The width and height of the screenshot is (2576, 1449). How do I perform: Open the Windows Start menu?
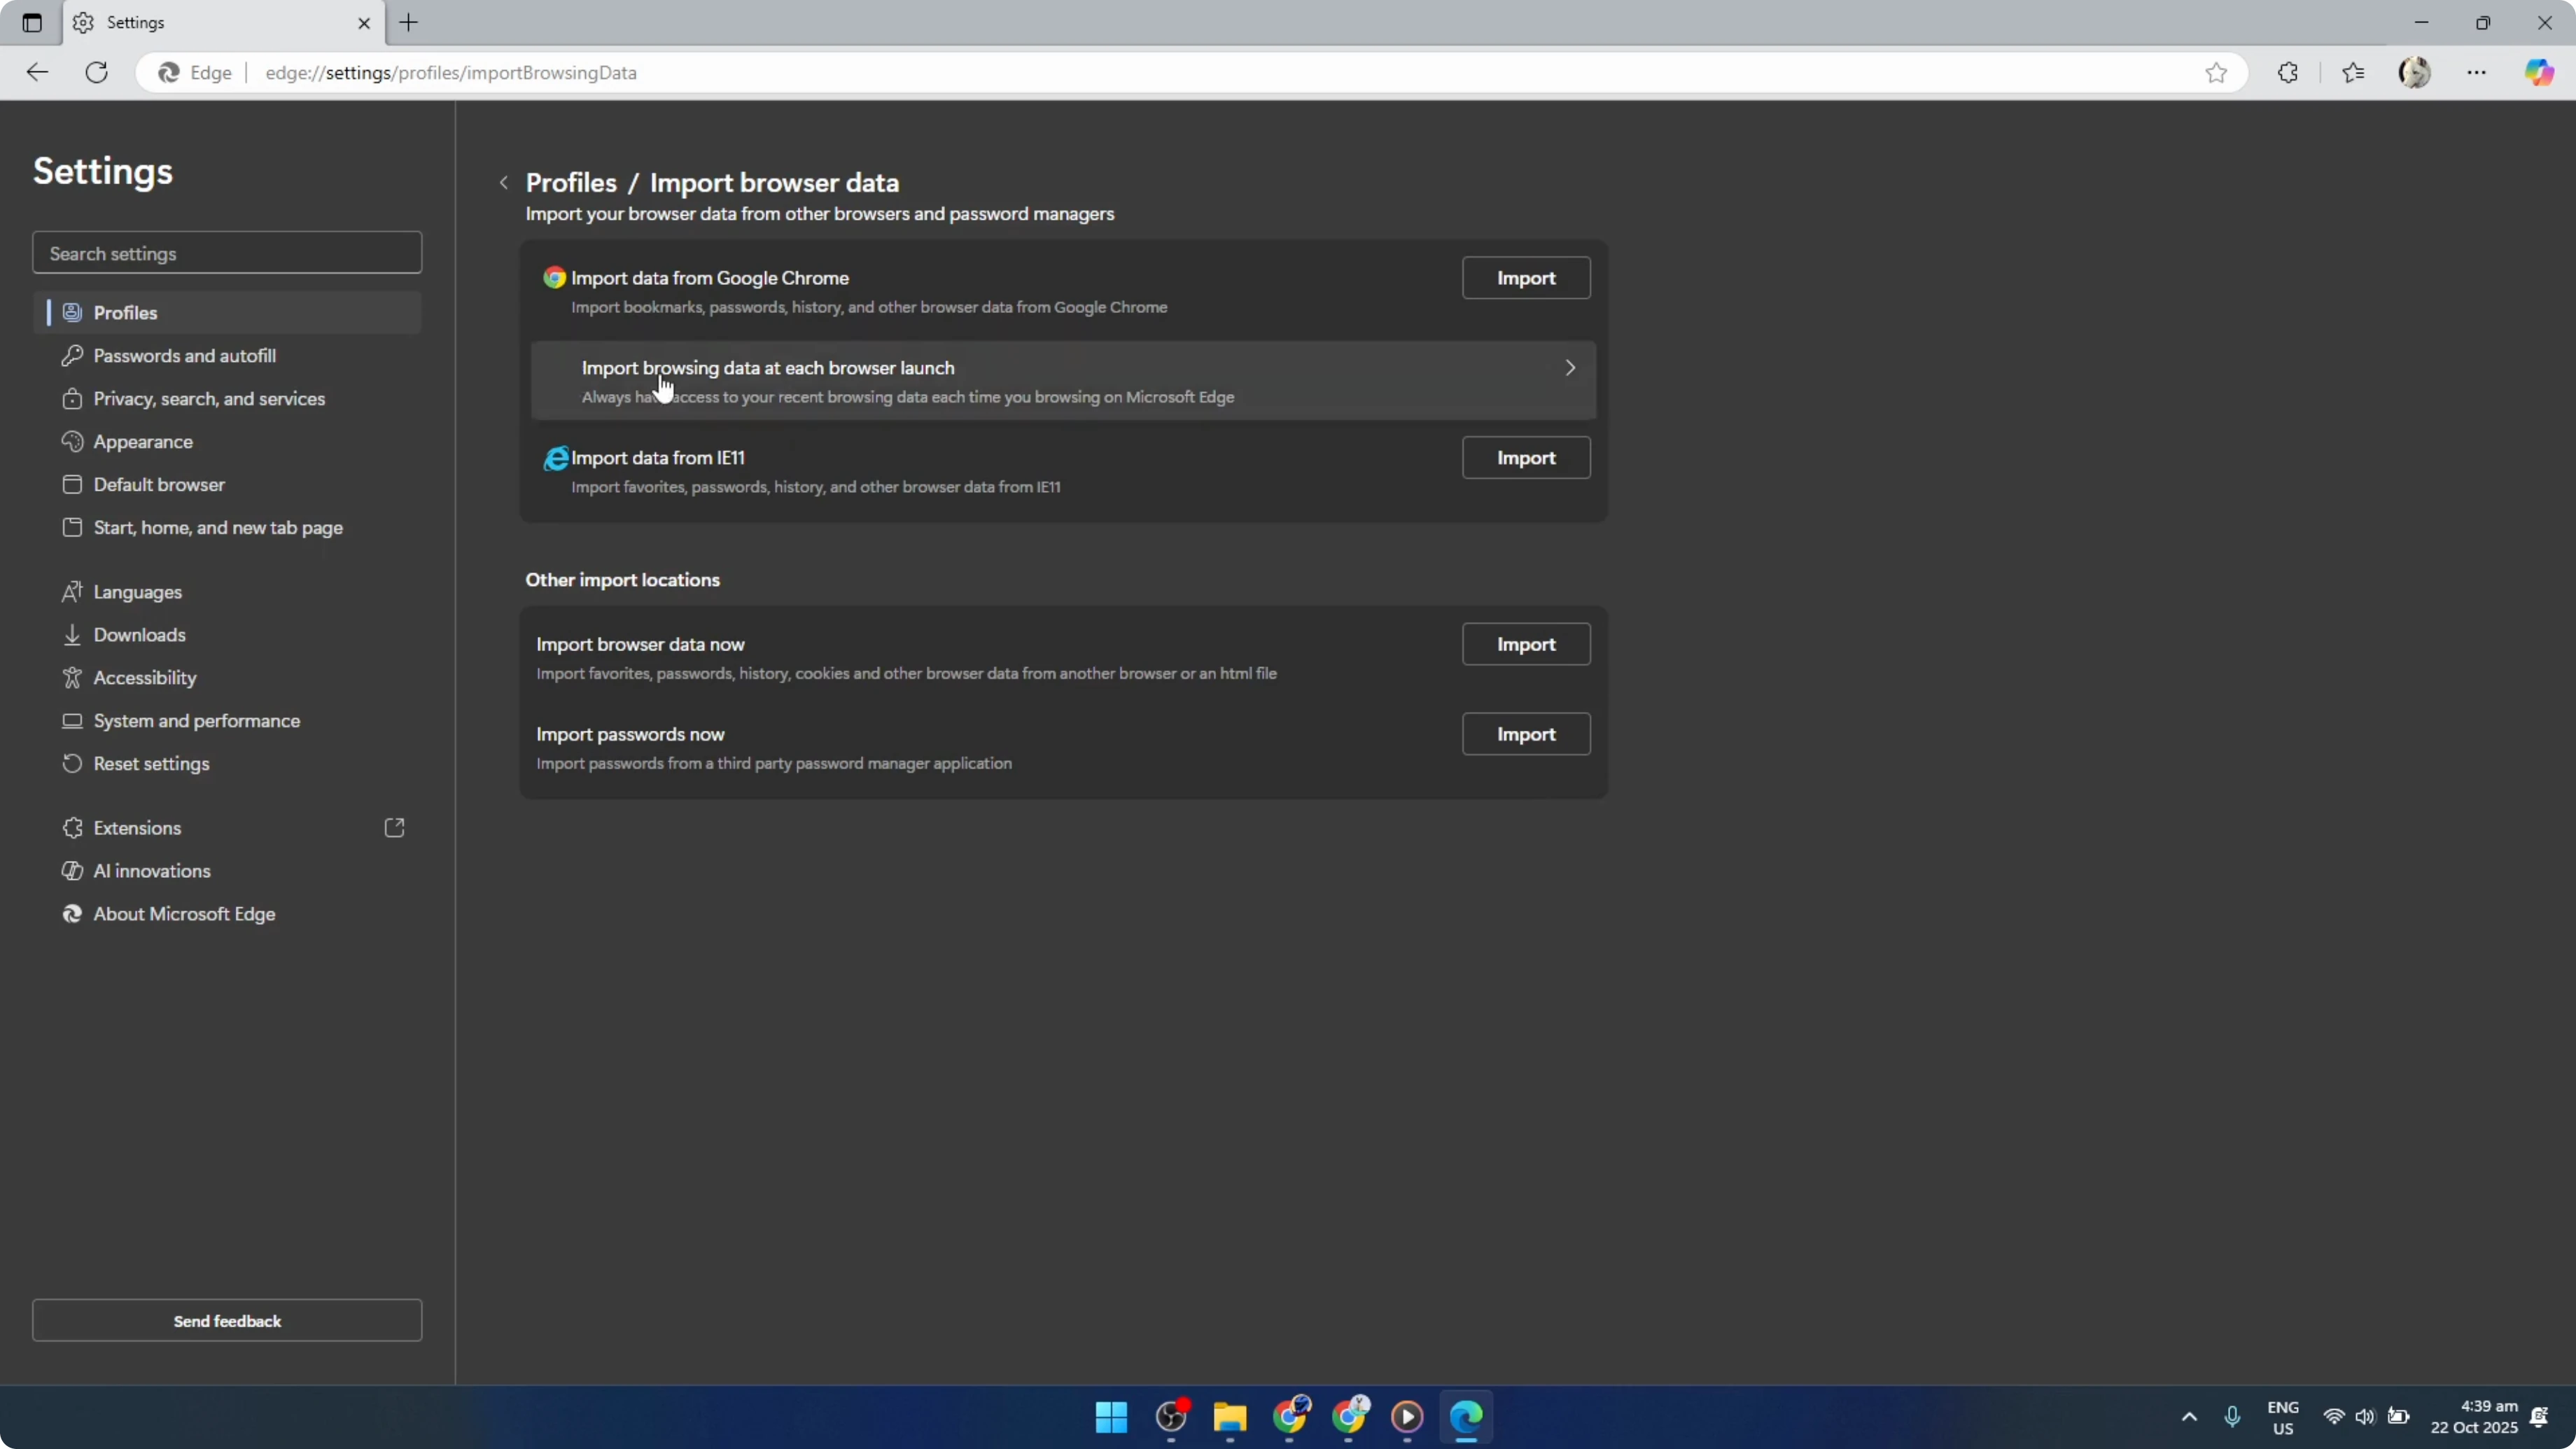(1111, 1417)
